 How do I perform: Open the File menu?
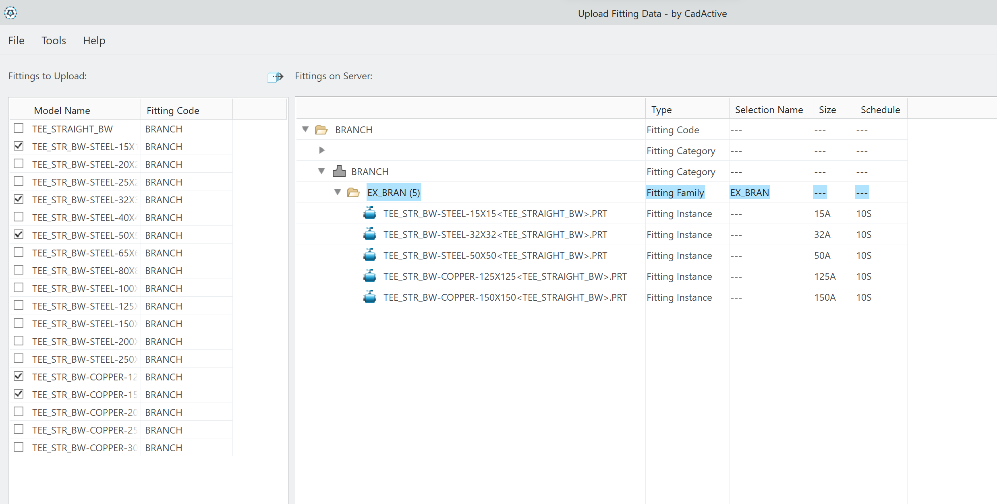[16, 41]
